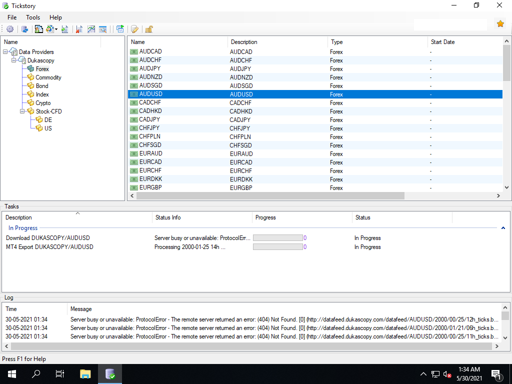Select Bond folder in the tree
This screenshot has width=512, height=384.
point(42,86)
